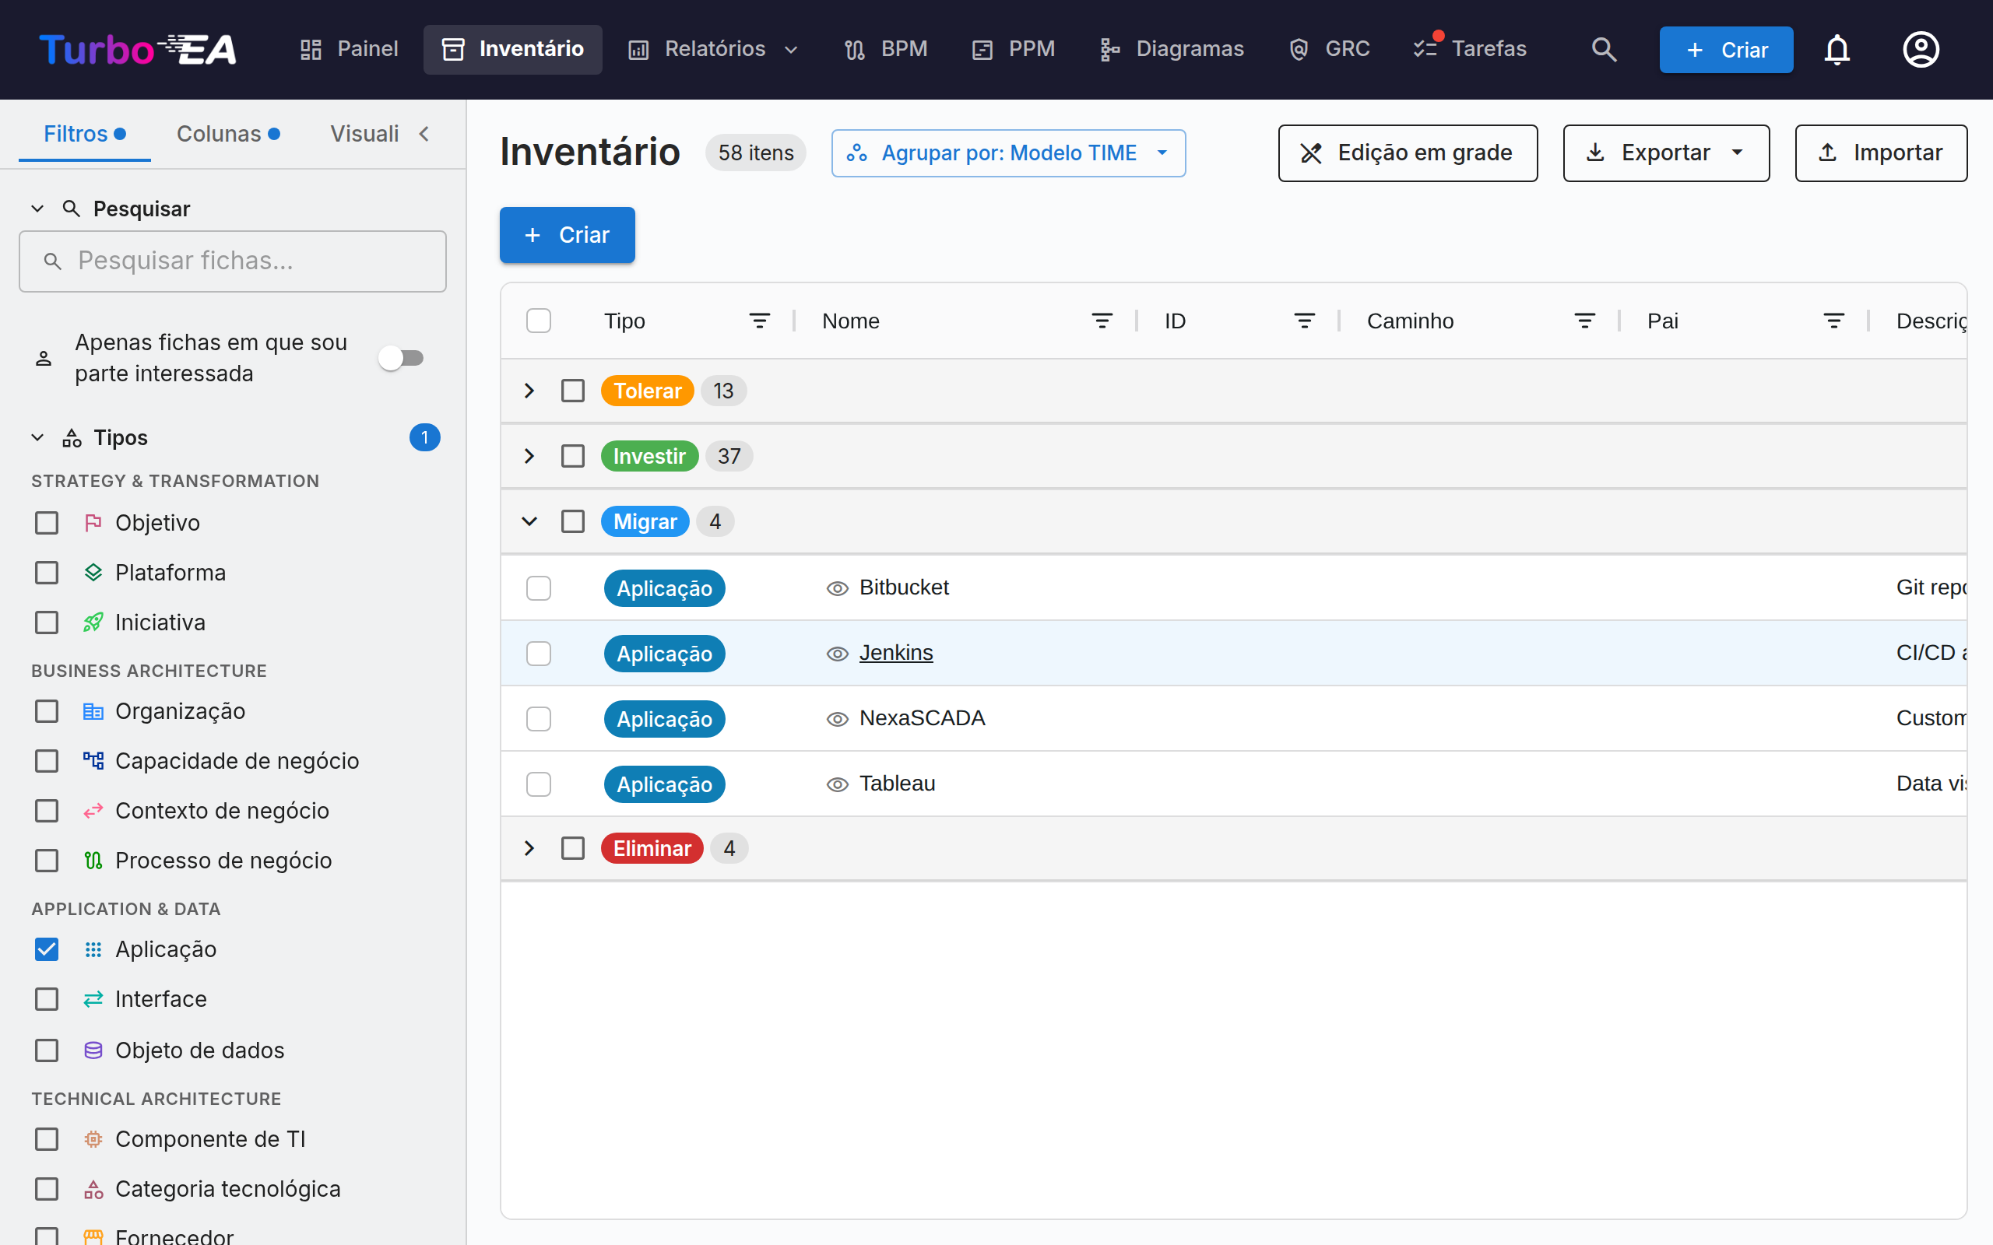The height and width of the screenshot is (1245, 1993).
Task: Uncheck the Aplicação type filter
Action: (x=47, y=949)
